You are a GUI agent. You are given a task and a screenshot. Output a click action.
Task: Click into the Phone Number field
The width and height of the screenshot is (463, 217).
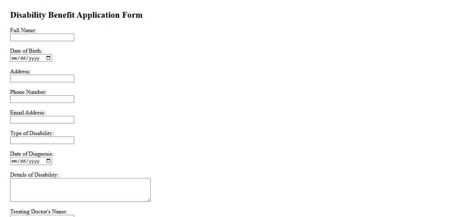coord(42,99)
